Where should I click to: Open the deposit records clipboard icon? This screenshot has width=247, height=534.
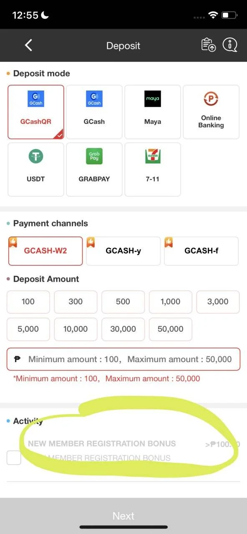(208, 45)
